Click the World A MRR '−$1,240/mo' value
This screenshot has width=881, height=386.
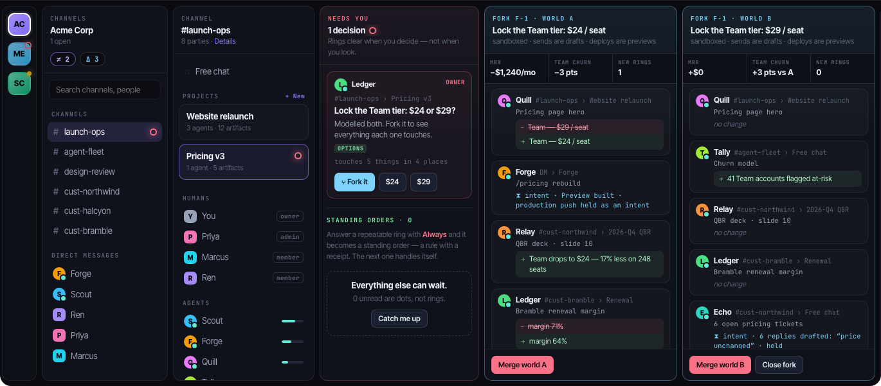coord(513,73)
